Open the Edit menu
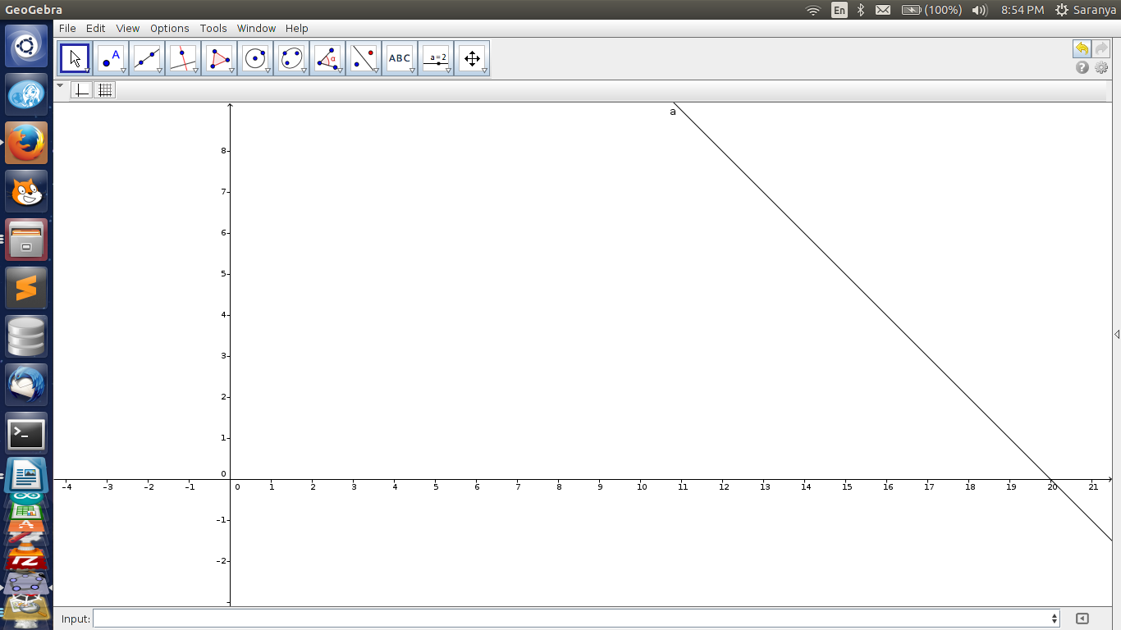This screenshot has height=630, width=1121. (96, 28)
